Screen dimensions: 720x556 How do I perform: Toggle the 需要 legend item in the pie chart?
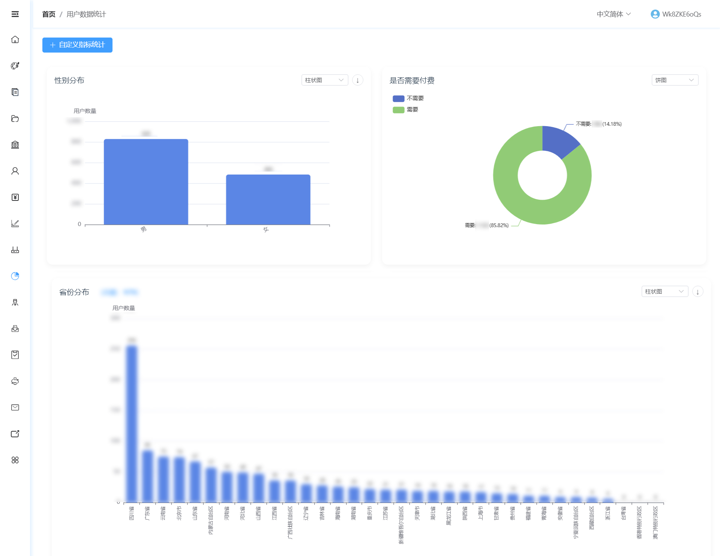[x=405, y=110]
